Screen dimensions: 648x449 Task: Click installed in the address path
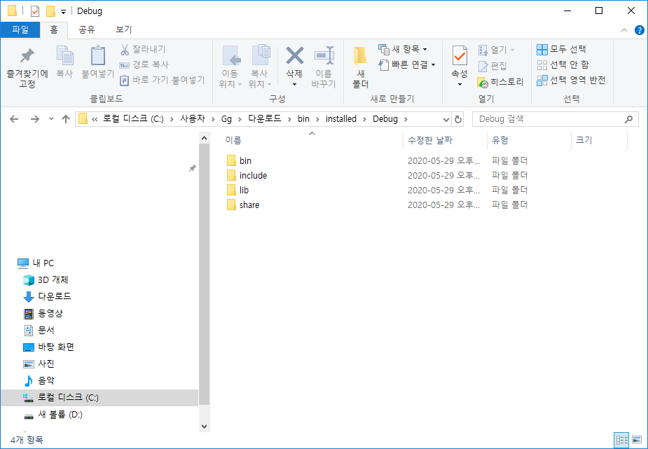341,119
